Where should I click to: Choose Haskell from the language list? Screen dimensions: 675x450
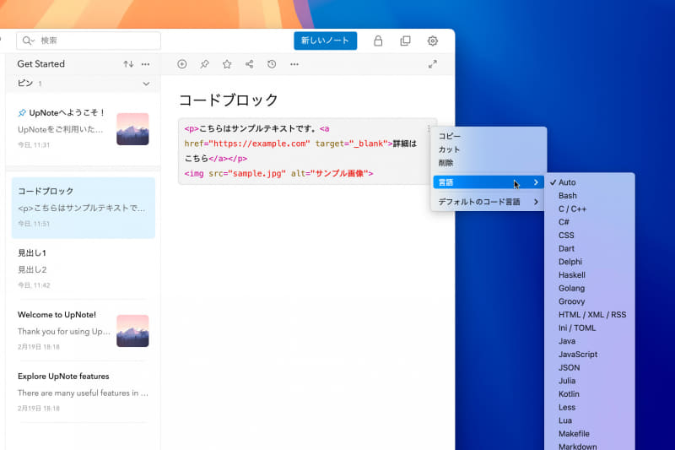pyautogui.click(x=589, y=274)
